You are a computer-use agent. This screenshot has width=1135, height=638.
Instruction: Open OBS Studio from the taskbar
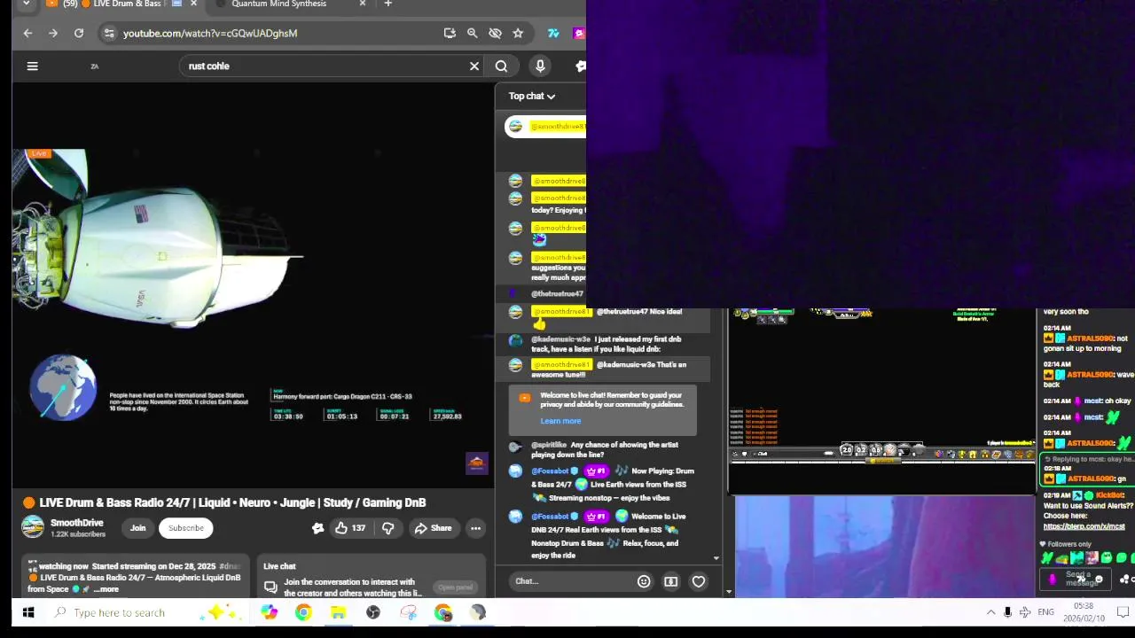(373, 612)
